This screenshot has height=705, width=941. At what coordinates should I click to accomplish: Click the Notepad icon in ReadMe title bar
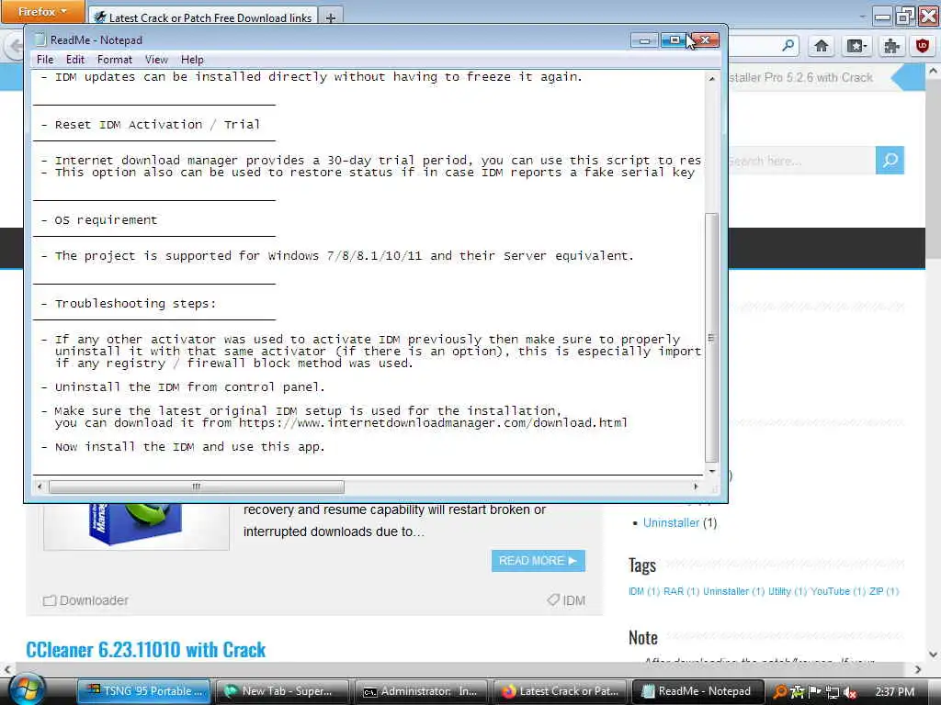pyautogui.click(x=40, y=40)
